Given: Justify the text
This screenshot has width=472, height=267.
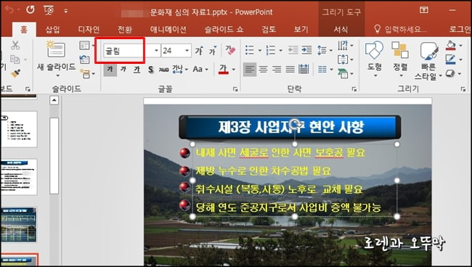Looking at the screenshot, I should tap(290, 70).
